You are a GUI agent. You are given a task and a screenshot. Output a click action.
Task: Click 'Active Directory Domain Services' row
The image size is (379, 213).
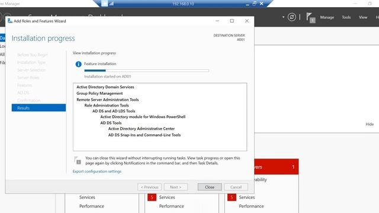point(105,87)
